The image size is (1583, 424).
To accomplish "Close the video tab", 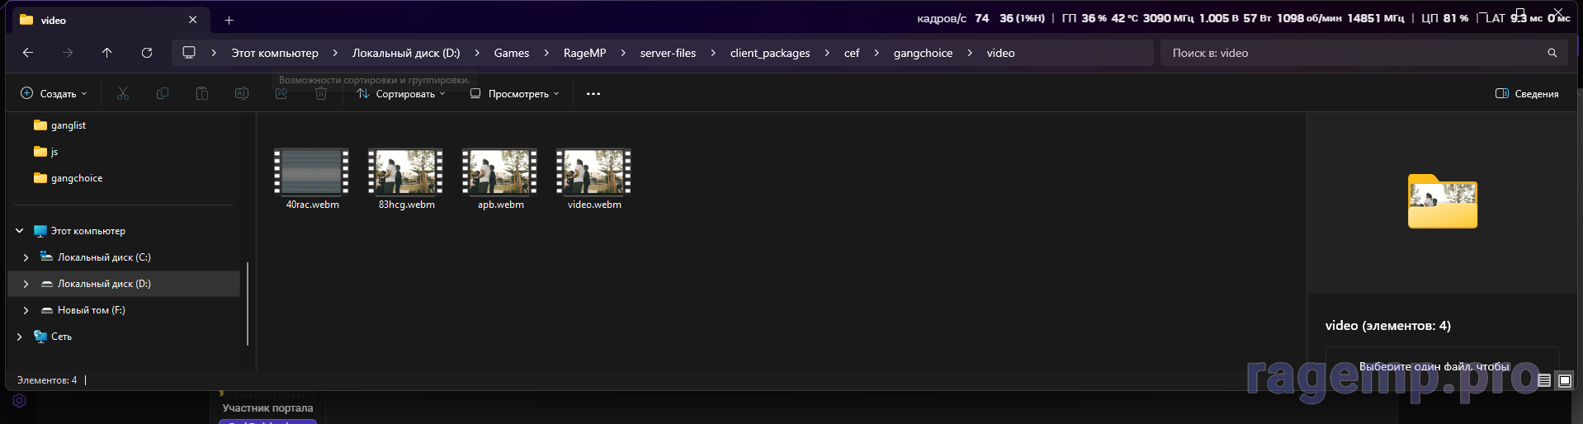I will click(193, 20).
